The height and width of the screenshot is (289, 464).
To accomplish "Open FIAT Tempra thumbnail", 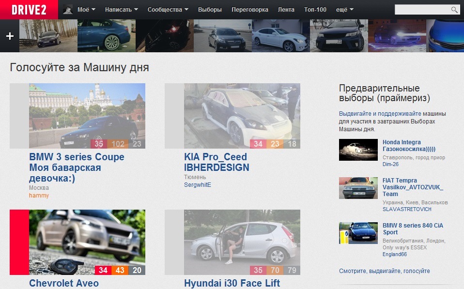I will click(x=358, y=188).
